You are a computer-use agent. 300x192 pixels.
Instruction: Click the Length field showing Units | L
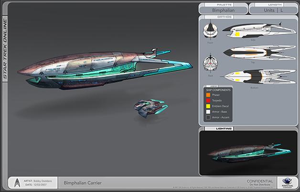coord(273,10)
